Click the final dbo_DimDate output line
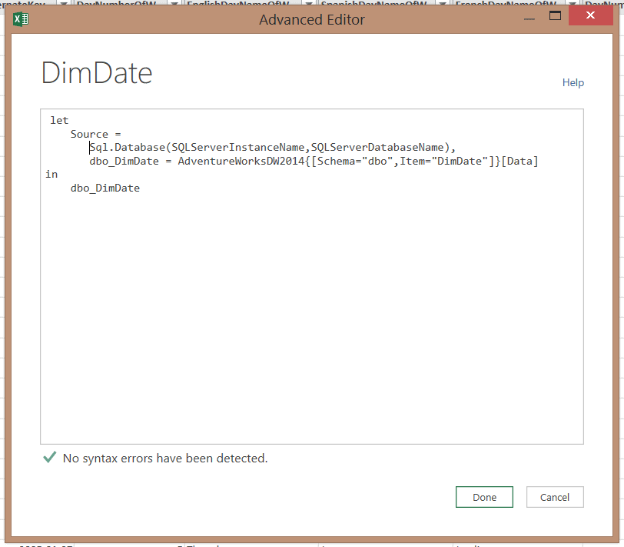Screen dimensions: 624x547 click(x=105, y=188)
